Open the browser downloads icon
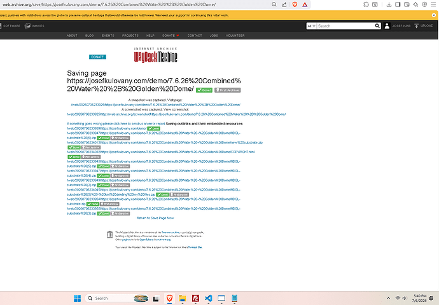 (389, 4)
